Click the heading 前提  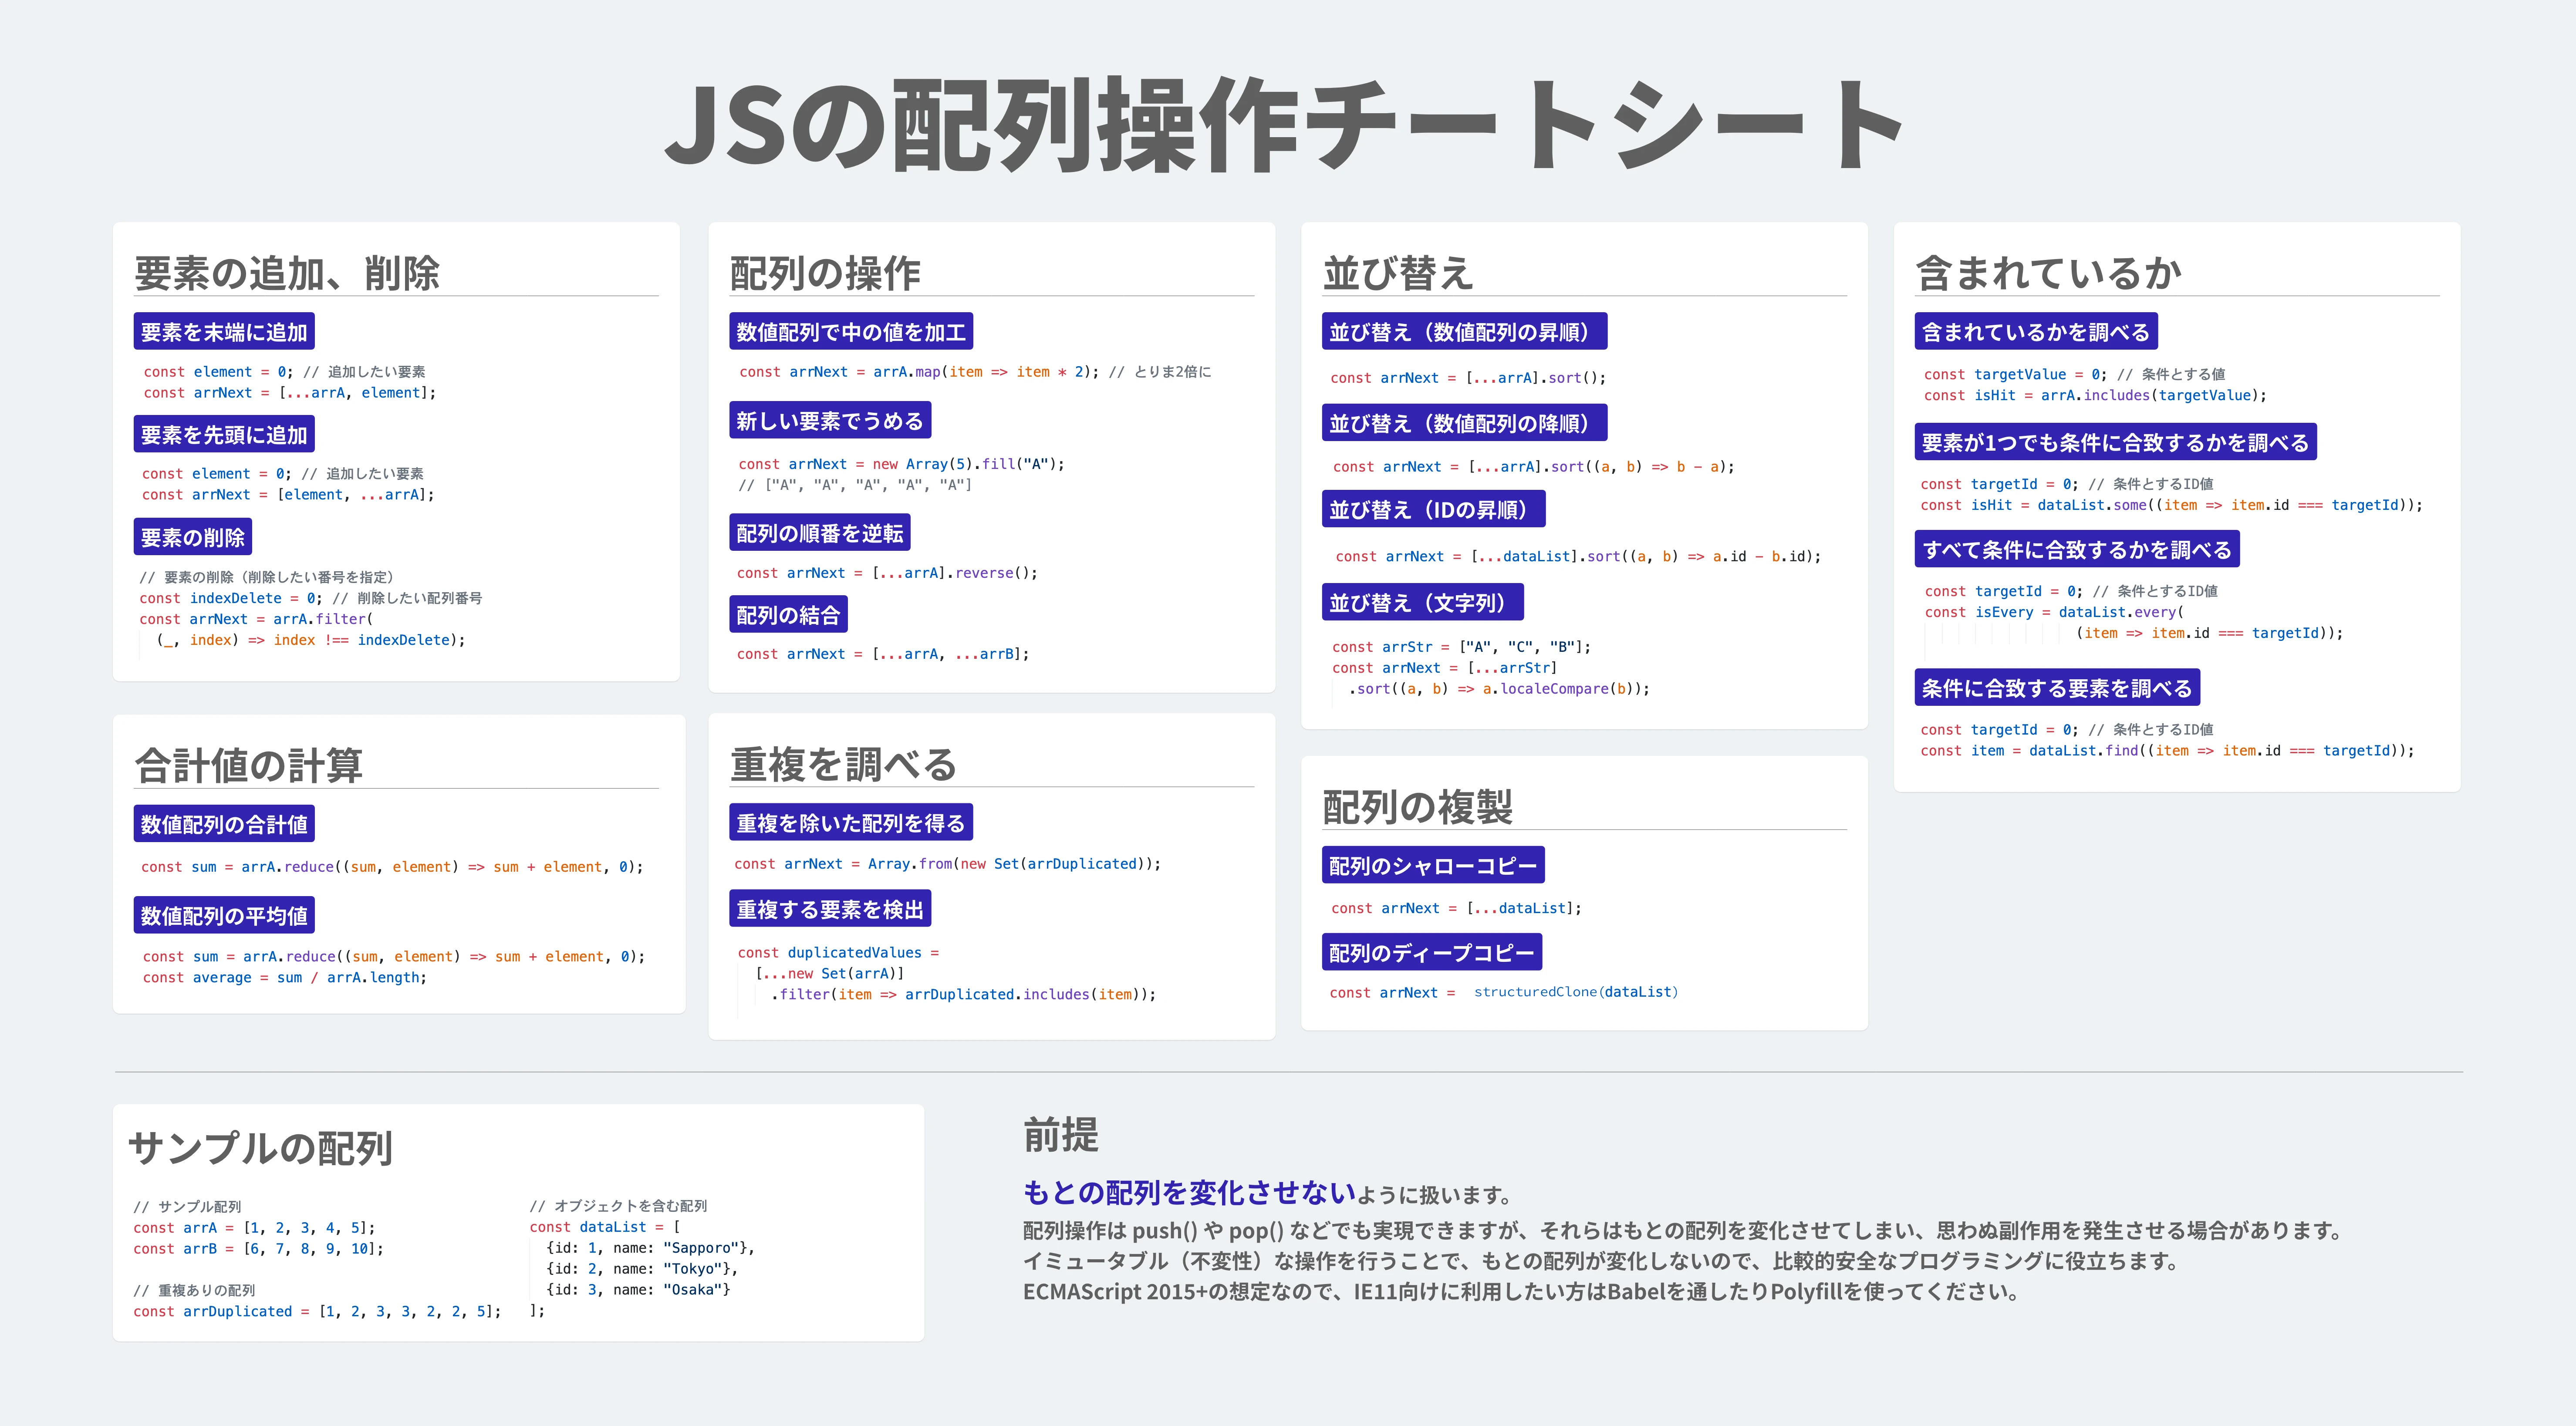(x=1061, y=1136)
